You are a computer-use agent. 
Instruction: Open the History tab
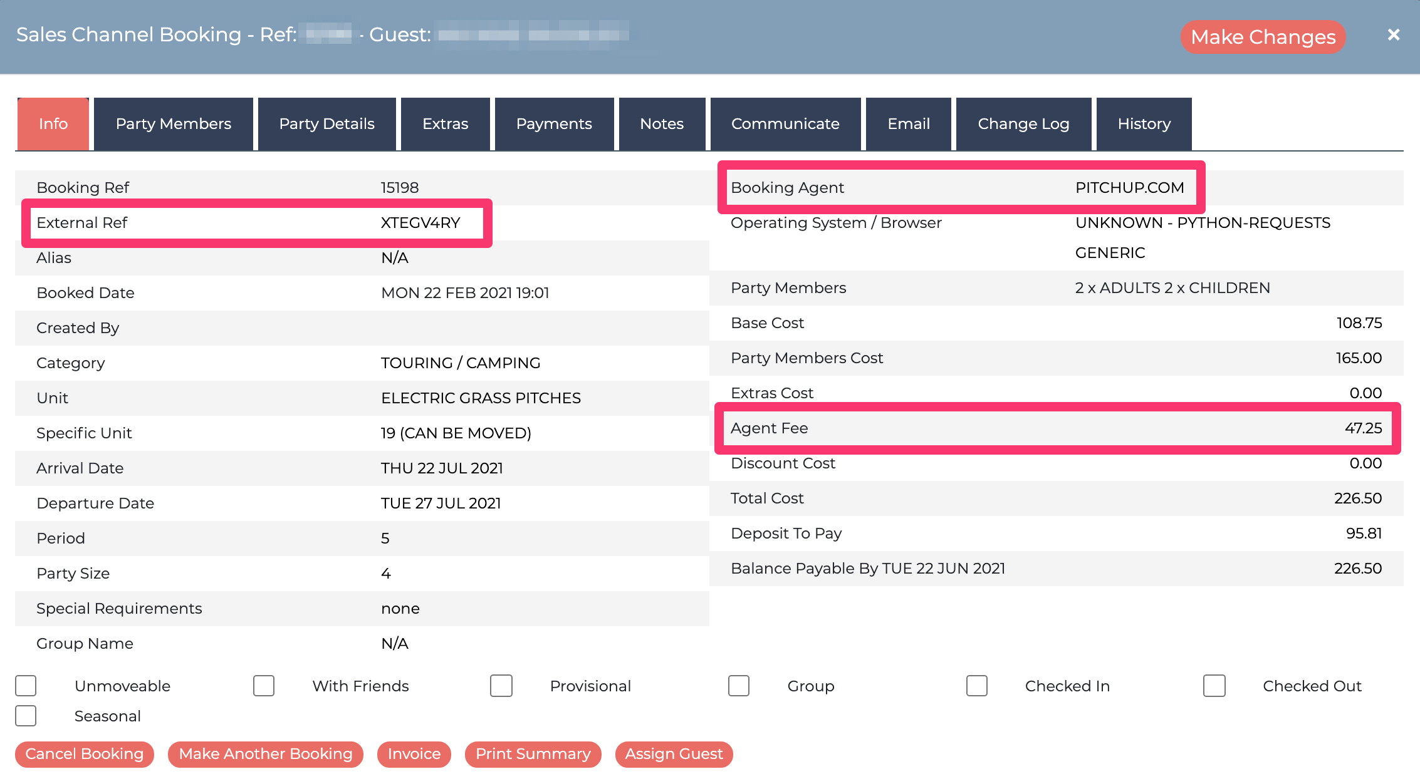tap(1144, 124)
